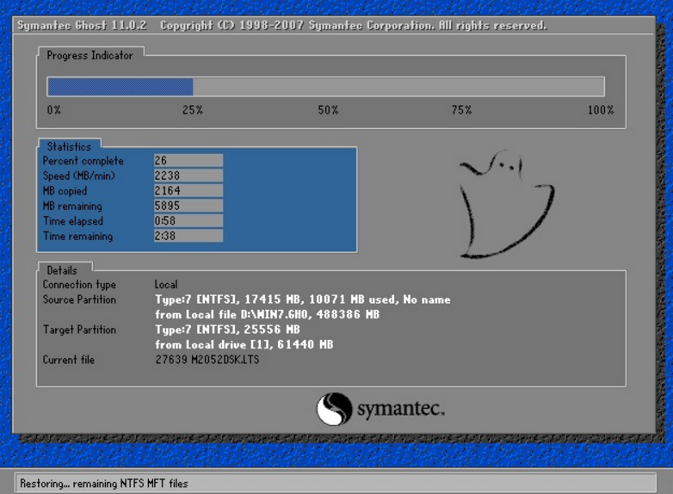The image size is (673, 494).
Task: Click the Time remaining value 2:38
Action: (x=188, y=236)
